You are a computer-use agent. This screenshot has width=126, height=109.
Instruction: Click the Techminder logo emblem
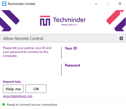pos(45,21)
